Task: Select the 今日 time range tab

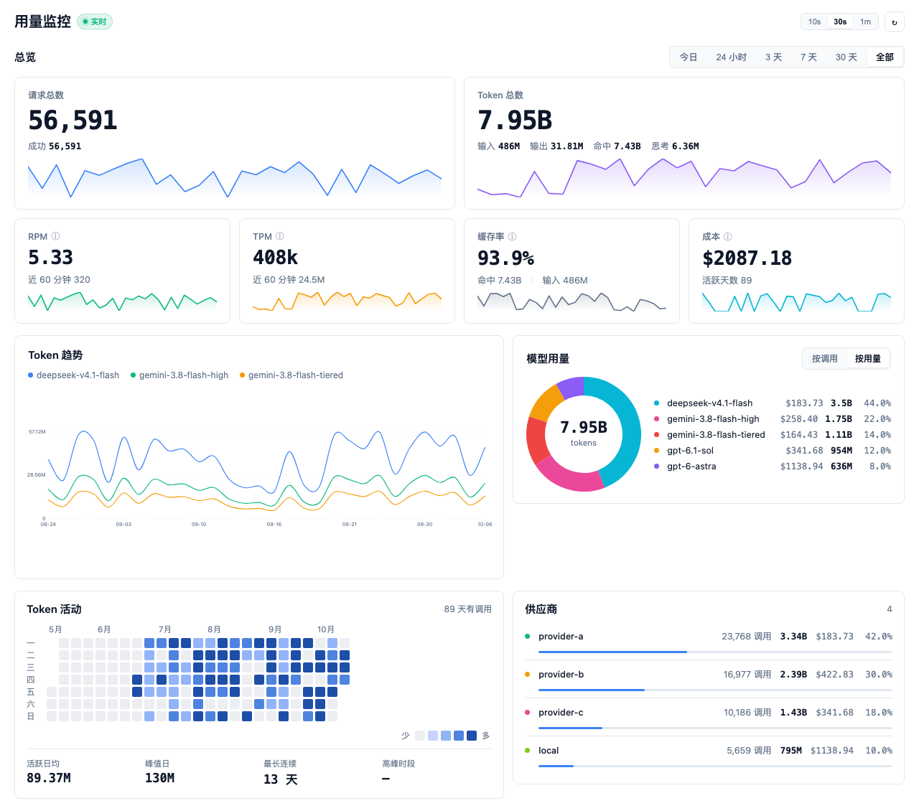Action: point(689,57)
